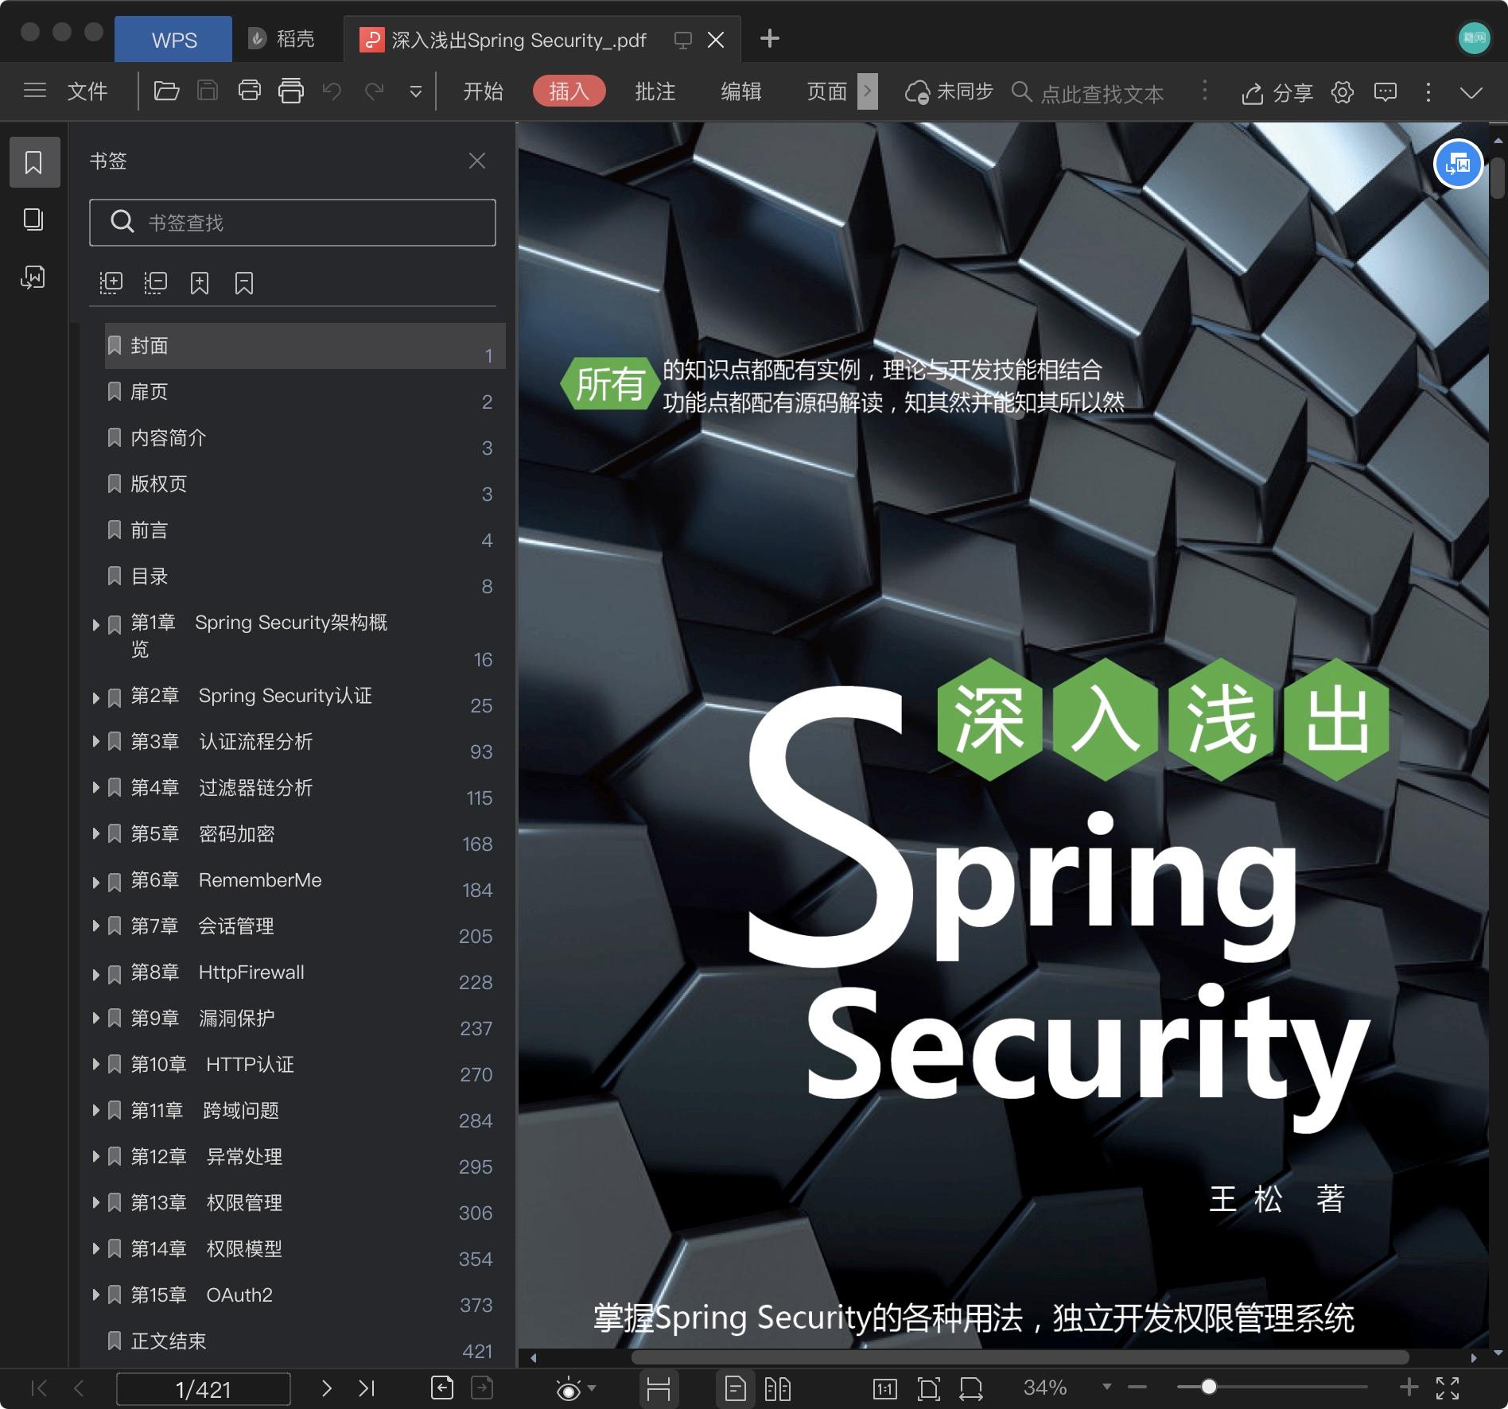The width and height of the screenshot is (1508, 1409).
Task: Click the print preview icon
Action: [291, 91]
